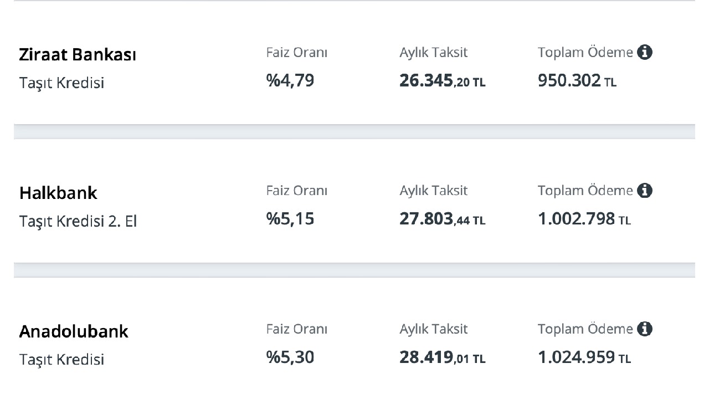
Task: Select Ziraat Bankası Taşıt Kredisi product name
Action: point(61,83)
